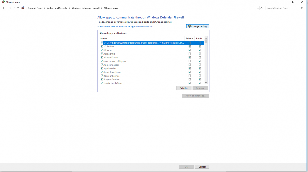Toggle the App connector checkbox

pos(102,65)
